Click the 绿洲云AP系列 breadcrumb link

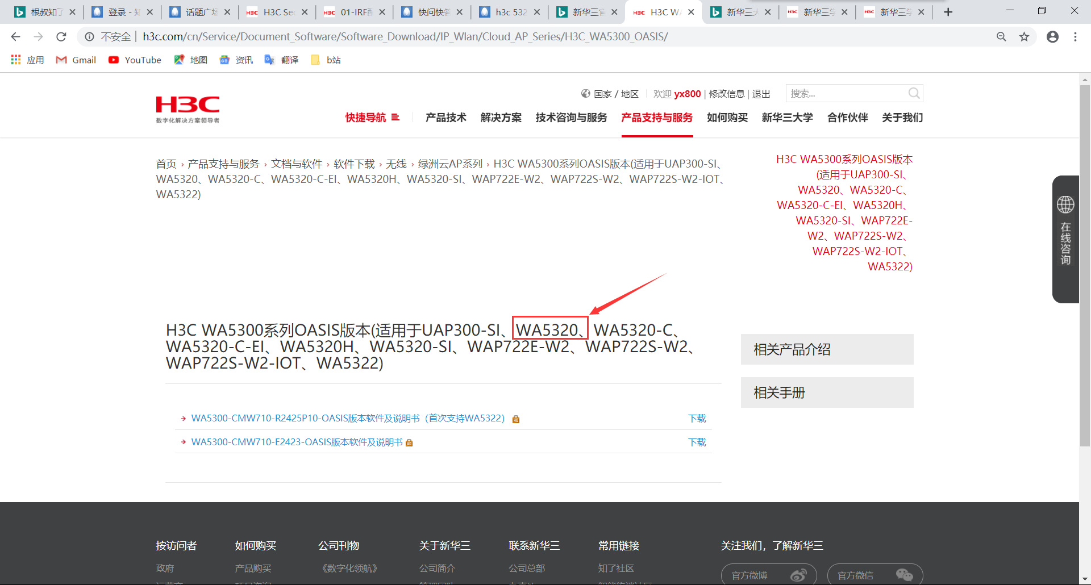[450, 164]
